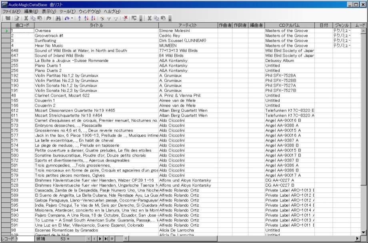Click the CDアルバム column header
Viewport: 368px width, 243px height.
[x=289, y=25]
